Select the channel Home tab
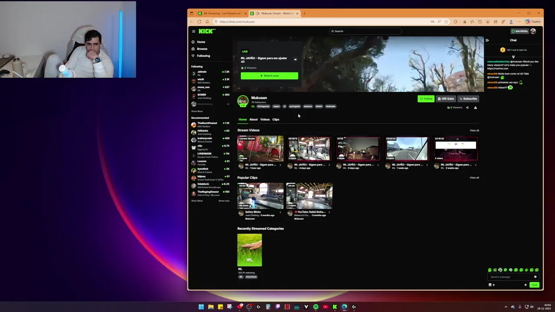Screen dimensions: 555x312 click(x=242, y=120)
